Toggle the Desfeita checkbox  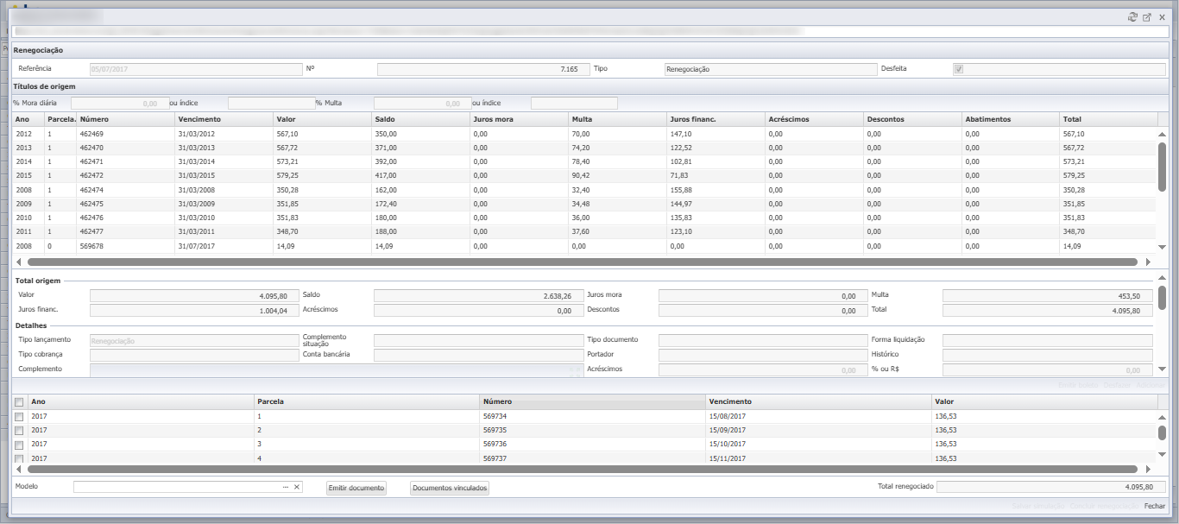[958, 69]
